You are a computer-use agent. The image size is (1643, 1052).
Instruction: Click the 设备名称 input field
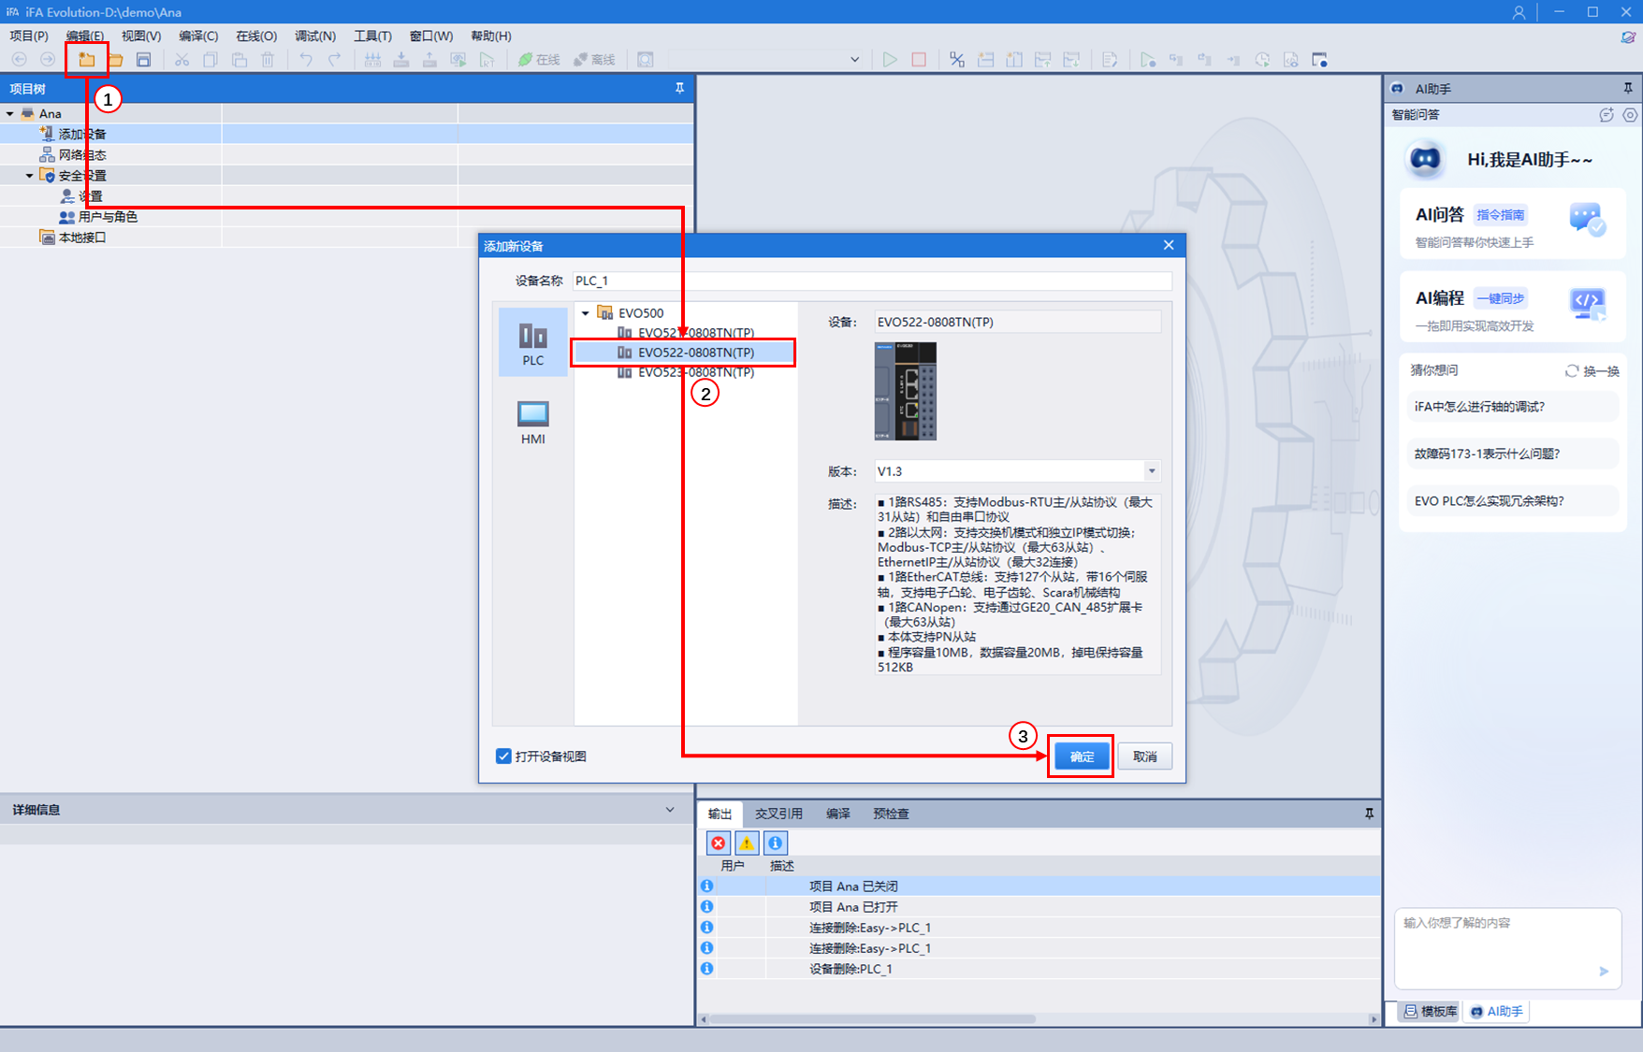[x=871, y=281]
